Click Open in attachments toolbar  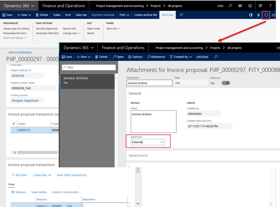pos(118,57)
